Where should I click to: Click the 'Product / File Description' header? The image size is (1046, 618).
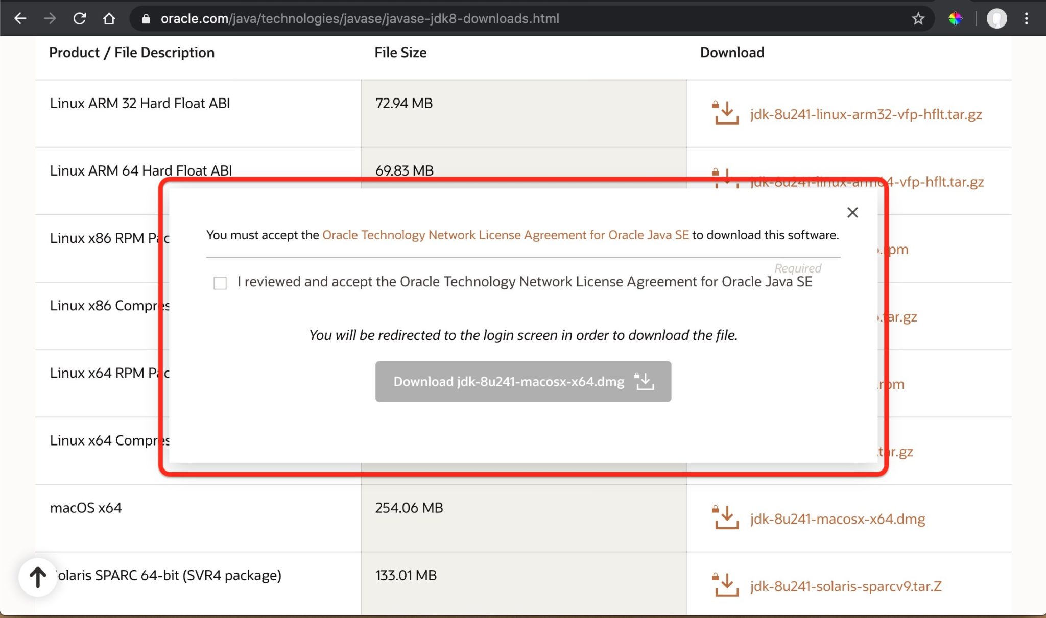pos(132,53)
